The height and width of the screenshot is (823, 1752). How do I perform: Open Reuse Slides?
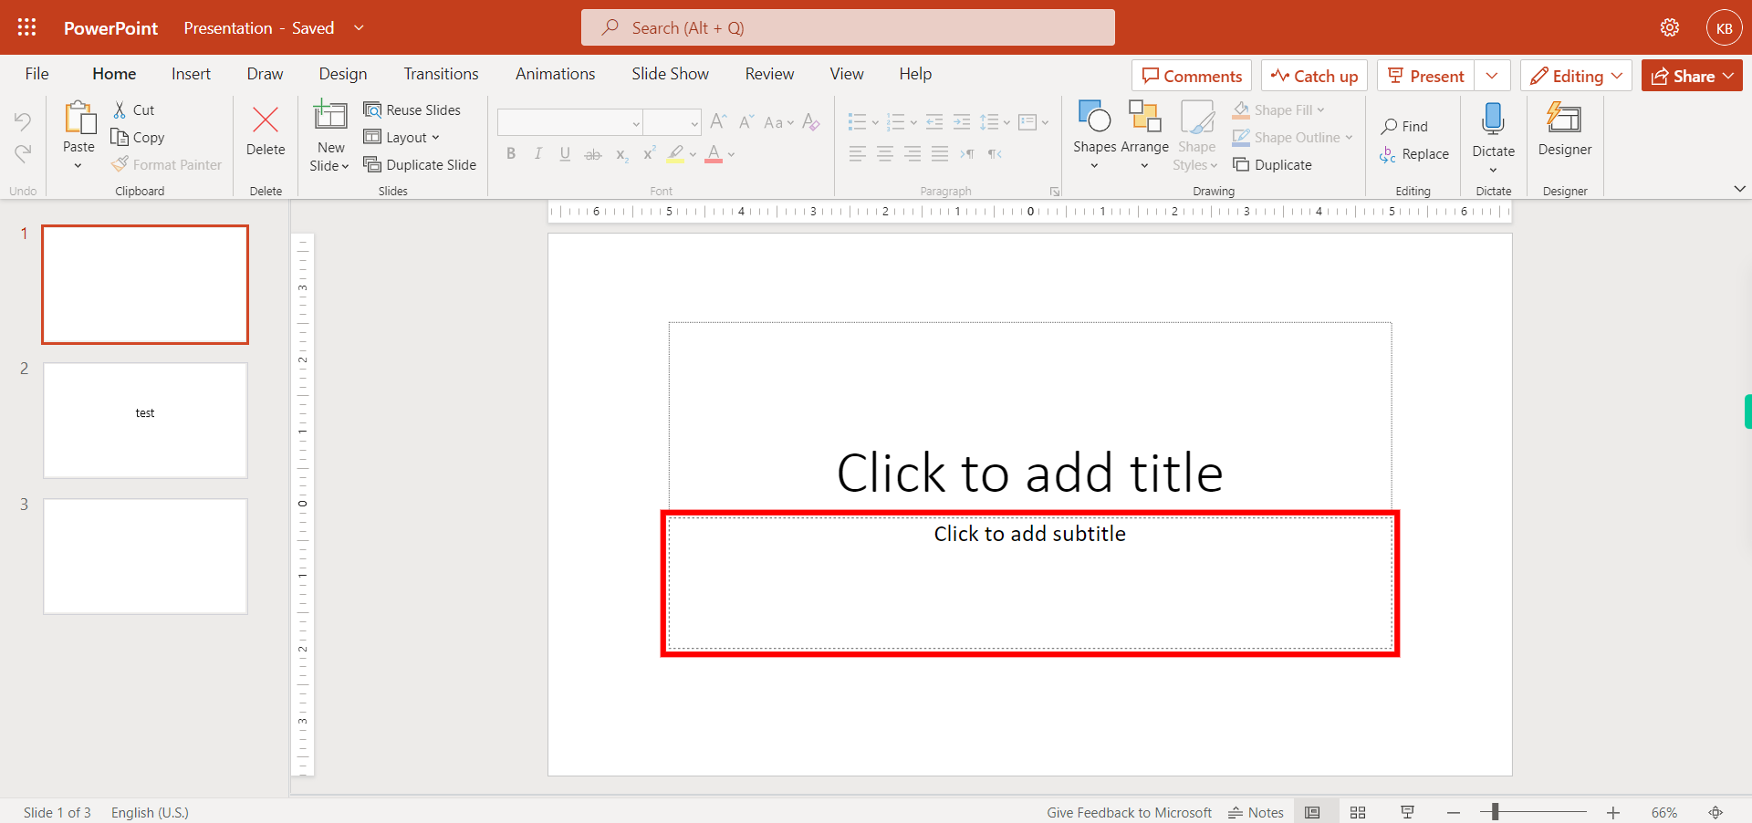412,109
